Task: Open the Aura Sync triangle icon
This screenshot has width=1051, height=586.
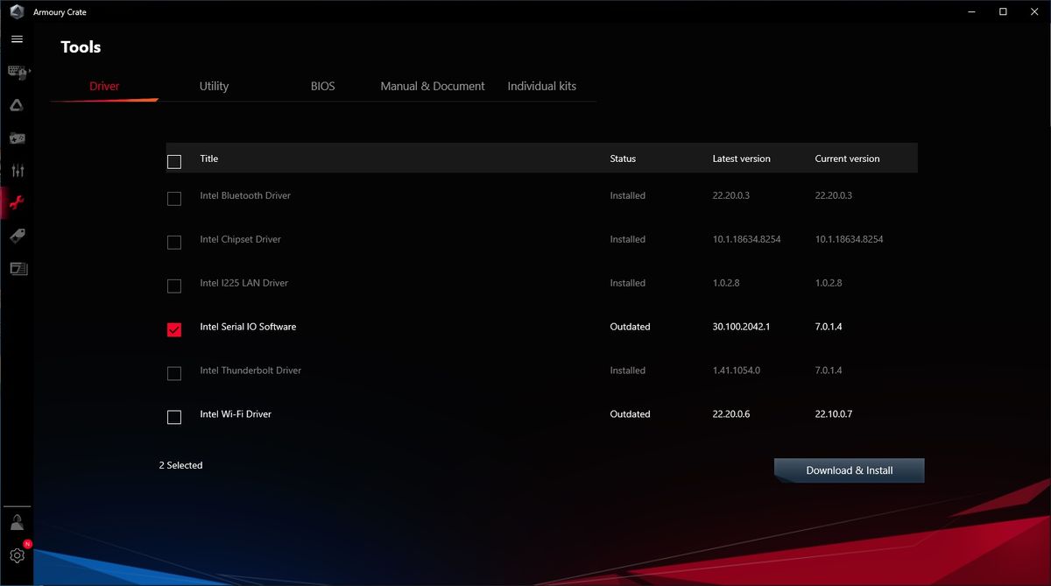Action: pyautogui.click(x=17, y=105)
